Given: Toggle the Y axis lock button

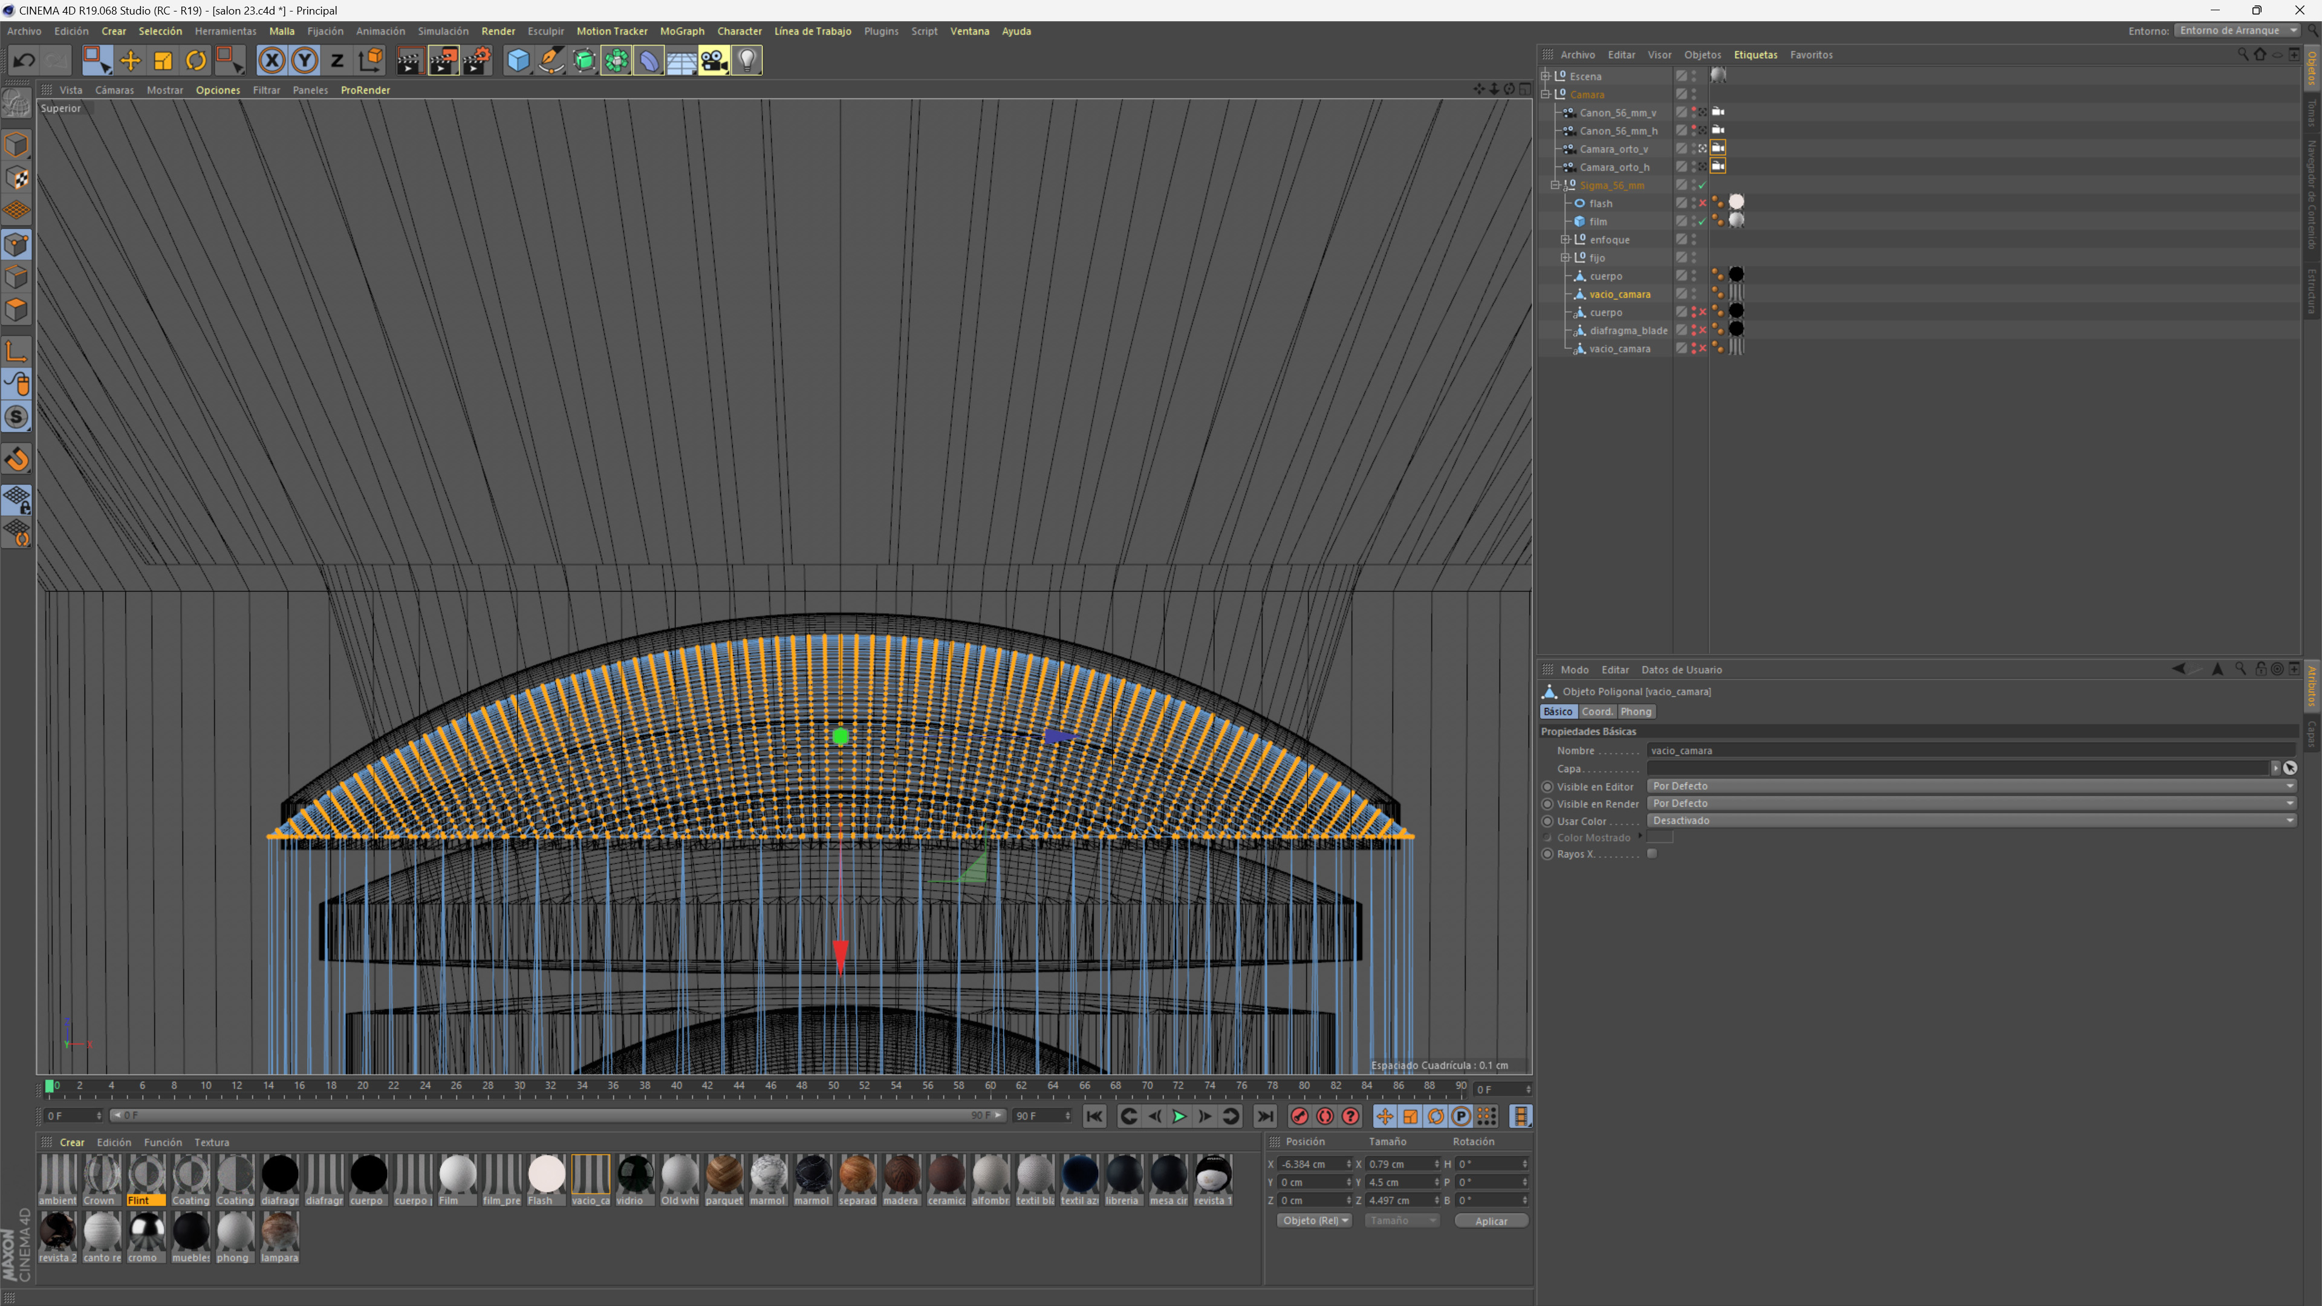Looking at the screenshot, I should click(x=305, y=60).
